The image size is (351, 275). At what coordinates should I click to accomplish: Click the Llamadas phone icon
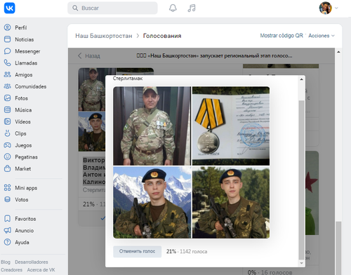8,63
